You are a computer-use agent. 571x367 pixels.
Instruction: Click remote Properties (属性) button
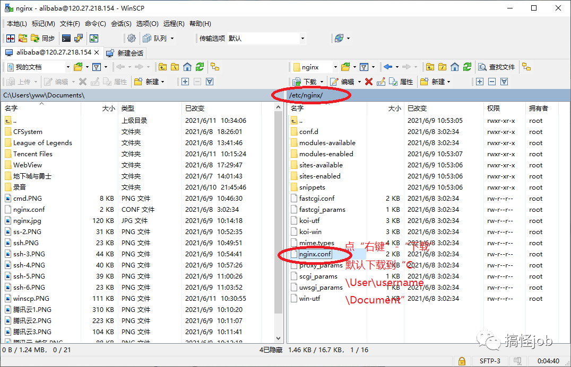point(401,82)
